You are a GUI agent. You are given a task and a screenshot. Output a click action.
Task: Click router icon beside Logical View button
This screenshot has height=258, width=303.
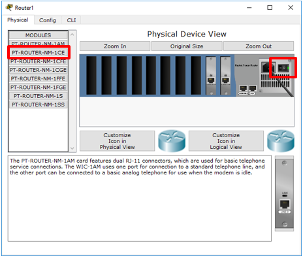click(x=281, y=141)
